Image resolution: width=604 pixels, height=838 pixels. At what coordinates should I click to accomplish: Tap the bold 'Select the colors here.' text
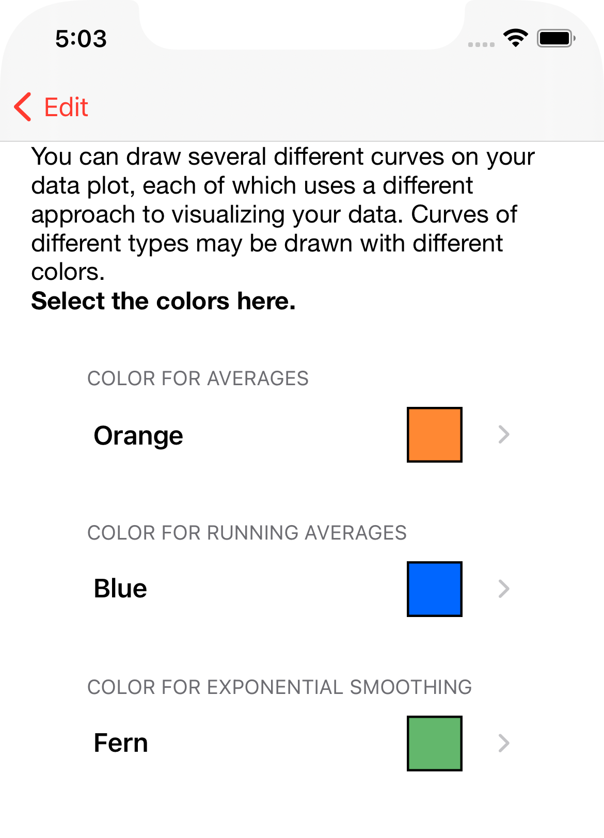coord(163,301)
